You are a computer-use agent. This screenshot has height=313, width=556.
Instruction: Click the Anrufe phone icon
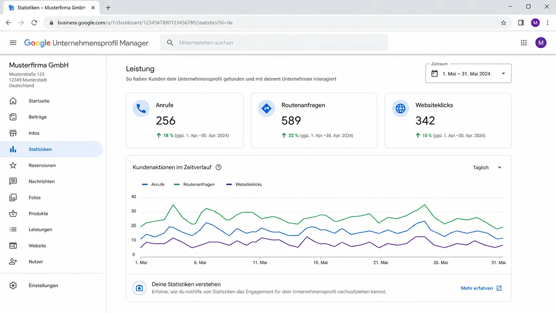click(141, 109)
